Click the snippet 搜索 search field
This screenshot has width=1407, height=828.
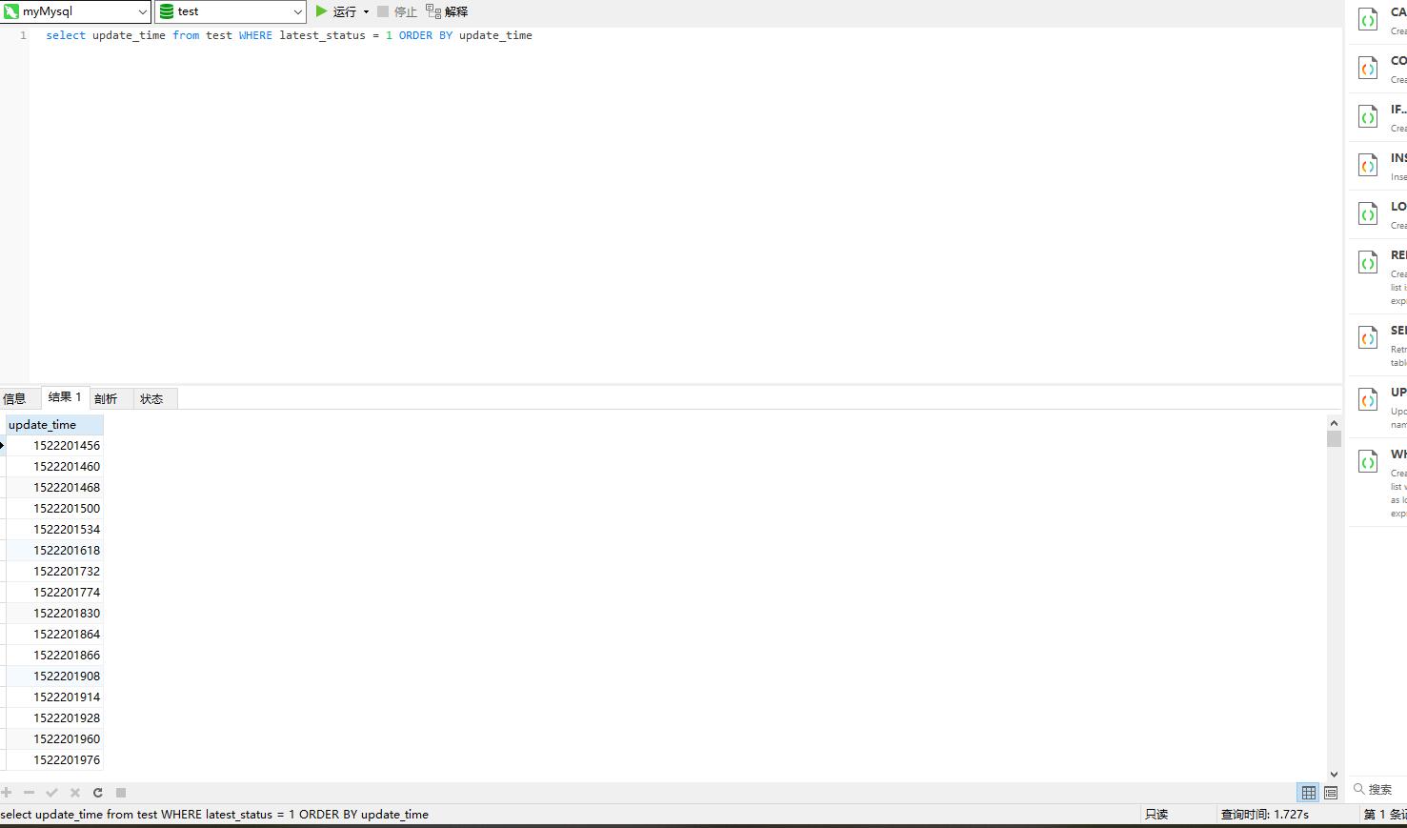pyautogui.click(x=1378, y=790)
